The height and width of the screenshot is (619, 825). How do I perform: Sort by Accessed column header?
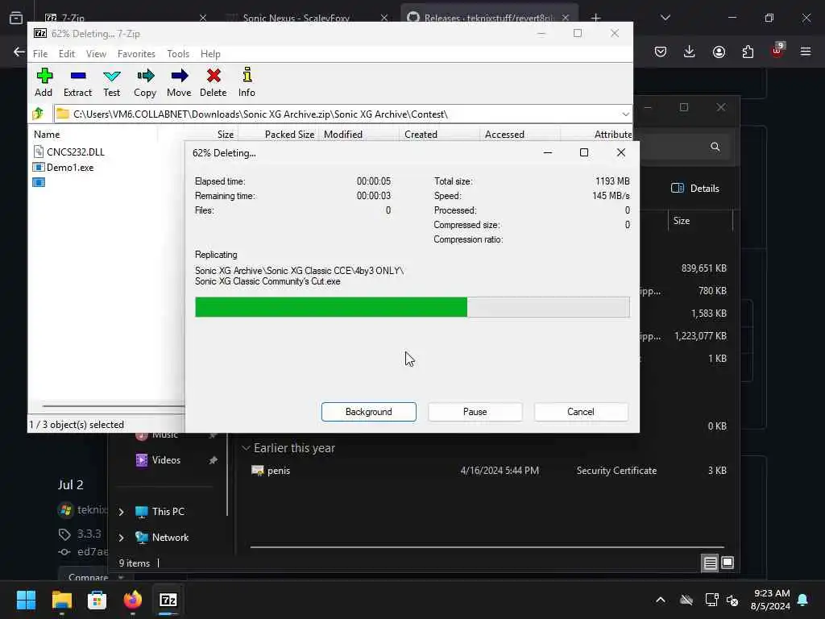(x=504, y=135)
